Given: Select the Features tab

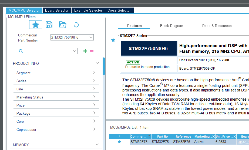Looking at the screenshot, I should [135, 26].
